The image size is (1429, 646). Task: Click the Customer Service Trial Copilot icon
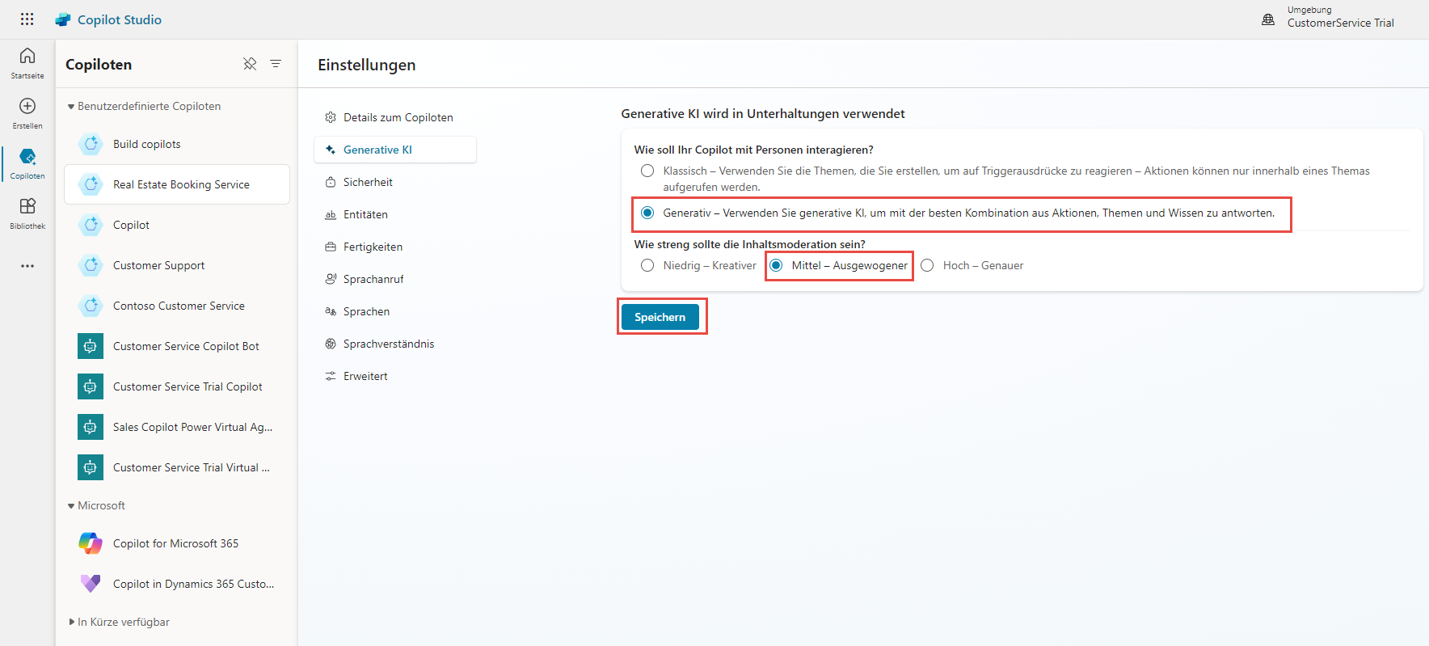(91, 386)
